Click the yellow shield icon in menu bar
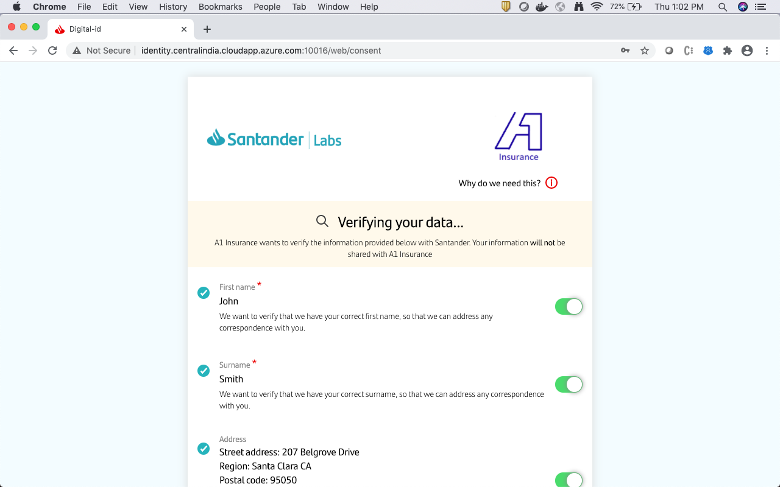 coord(506,7)
